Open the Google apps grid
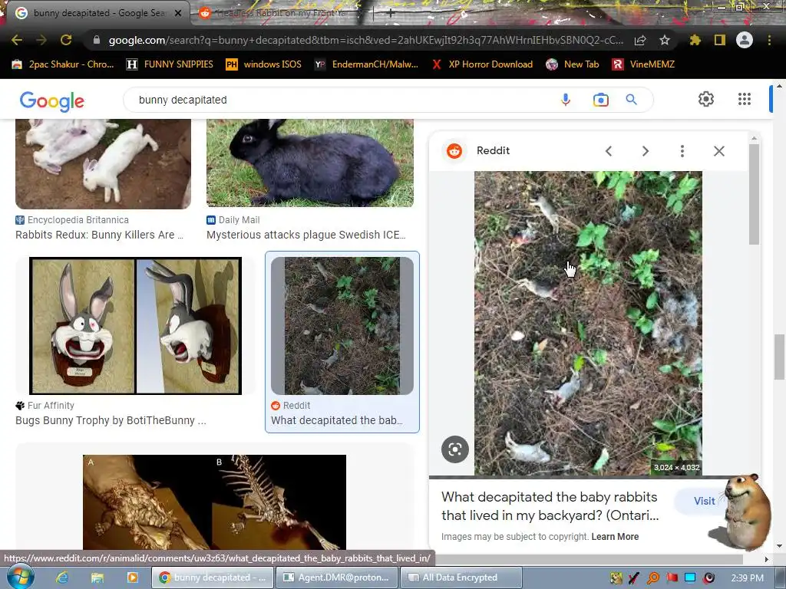 tap(745, 99)
